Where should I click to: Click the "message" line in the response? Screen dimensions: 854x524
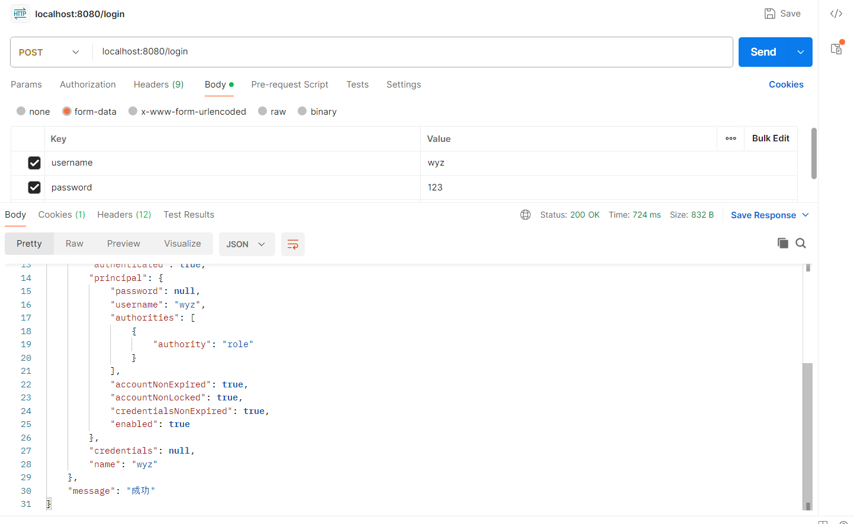(x=111, y=491)
